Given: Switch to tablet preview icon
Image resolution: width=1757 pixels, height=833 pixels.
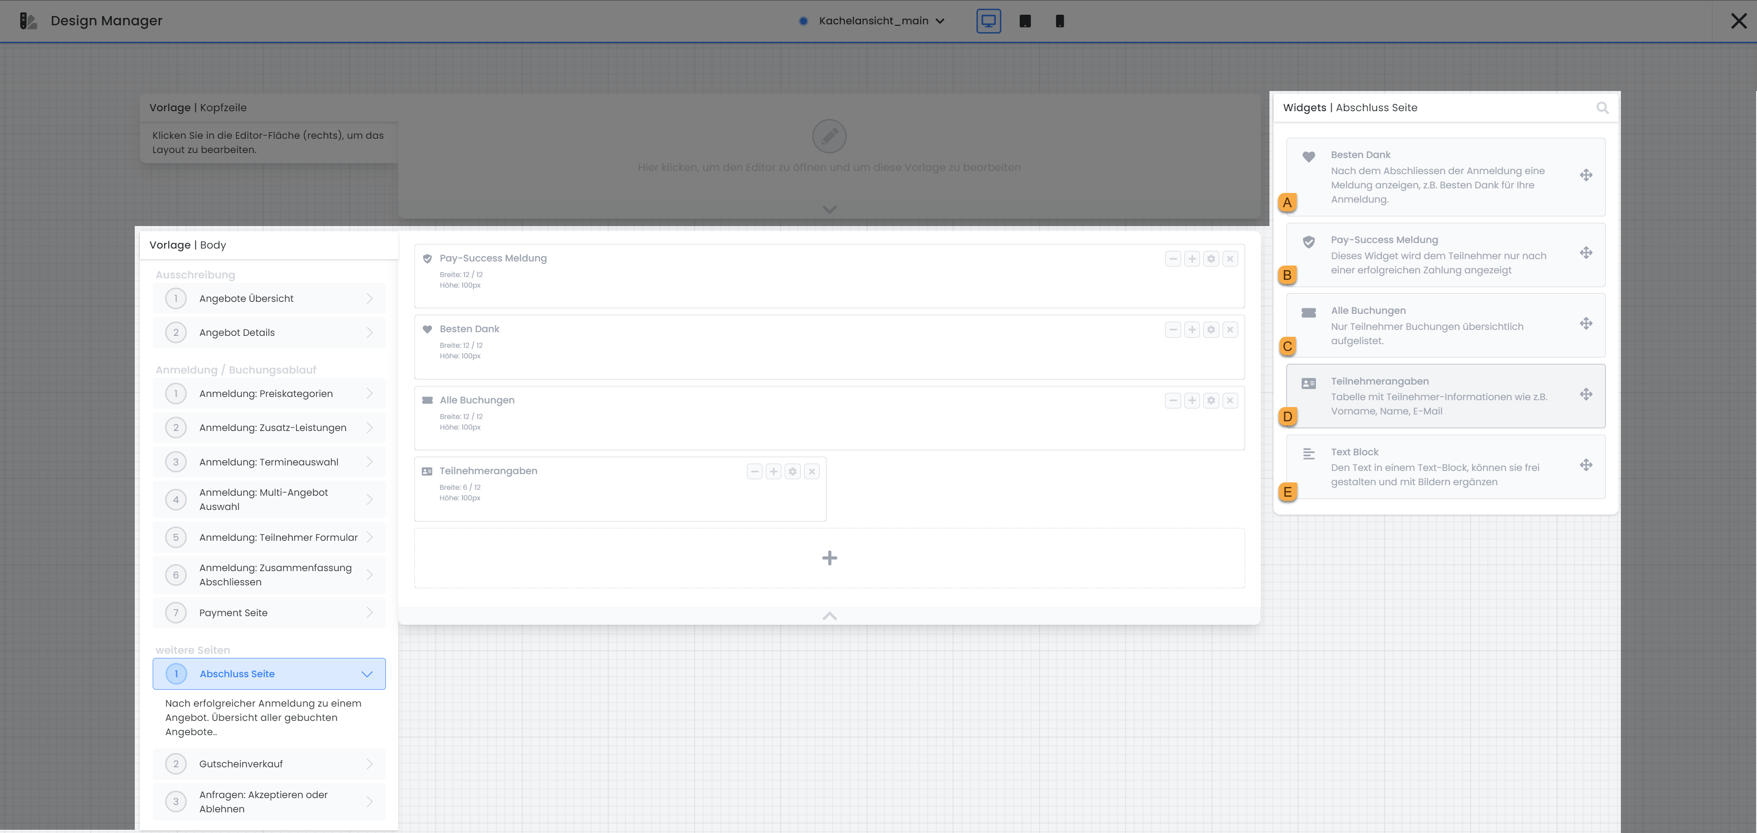Looking at the screenshot, I should (1025, 21).
